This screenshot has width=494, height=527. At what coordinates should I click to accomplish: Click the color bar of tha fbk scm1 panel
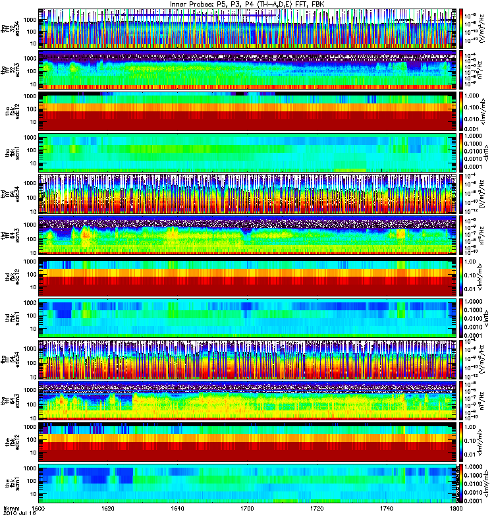[461, 153]
